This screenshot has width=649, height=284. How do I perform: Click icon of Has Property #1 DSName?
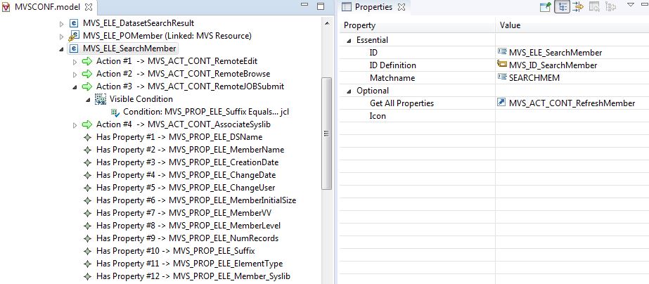click(x=87, y=137)
